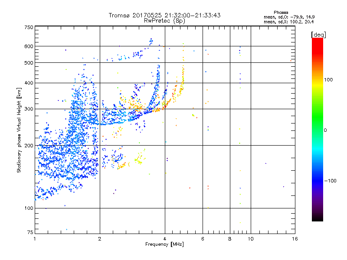Click the "Frequency [MHz]" axis label

click(164, 244)
